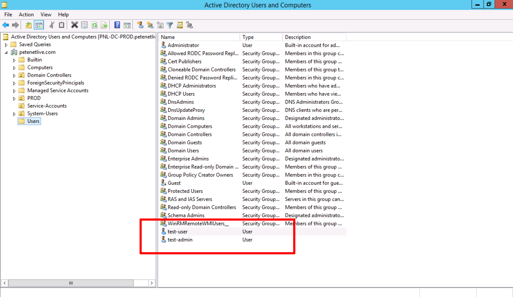This screenshot has height=297, width=513.
Task: Expand the Domain Controllers node
Action: click(14, 75)
